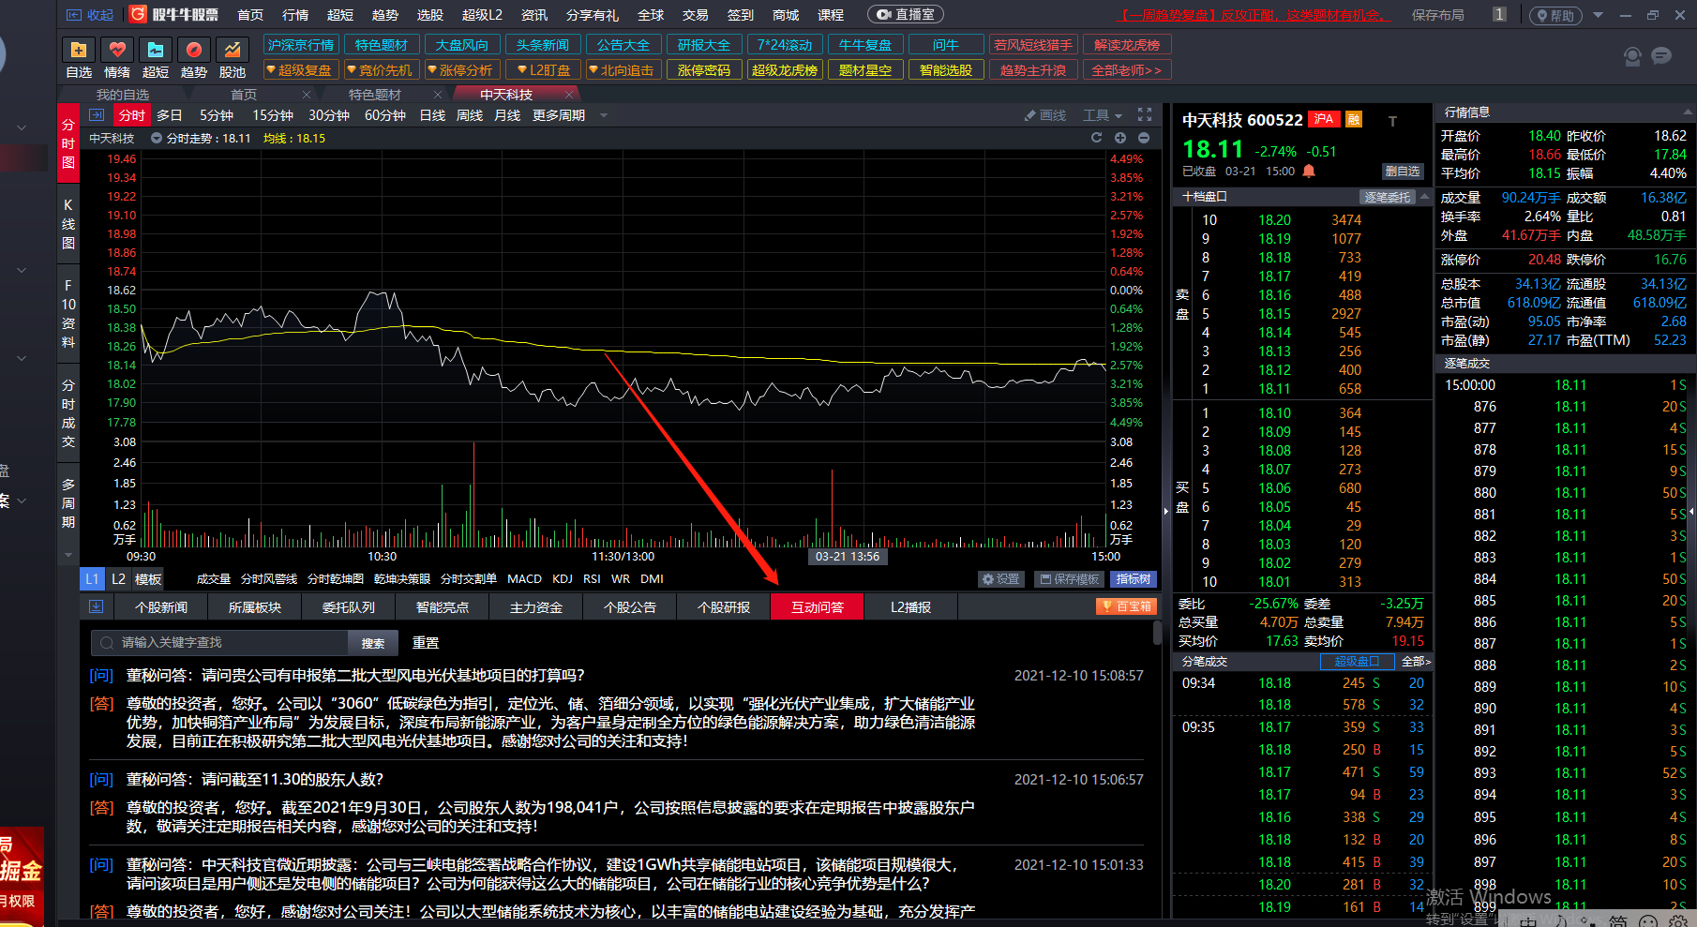Expand 分时走势 indicator dropdown arrow
Viewport: 1697px width, 927px height.
157,138
